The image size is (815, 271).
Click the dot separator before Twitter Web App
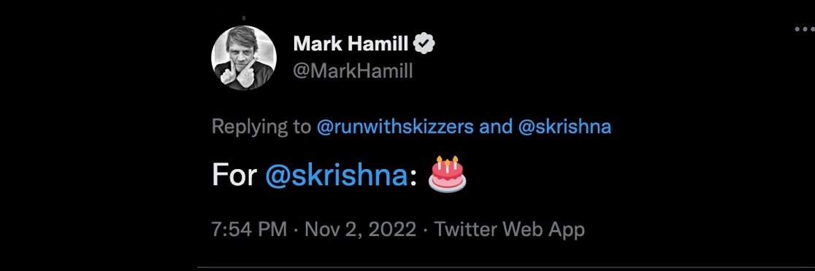coord(425,229)
